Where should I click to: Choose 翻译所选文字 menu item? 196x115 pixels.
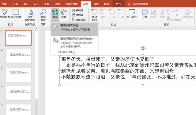click(x=75, y=29)
